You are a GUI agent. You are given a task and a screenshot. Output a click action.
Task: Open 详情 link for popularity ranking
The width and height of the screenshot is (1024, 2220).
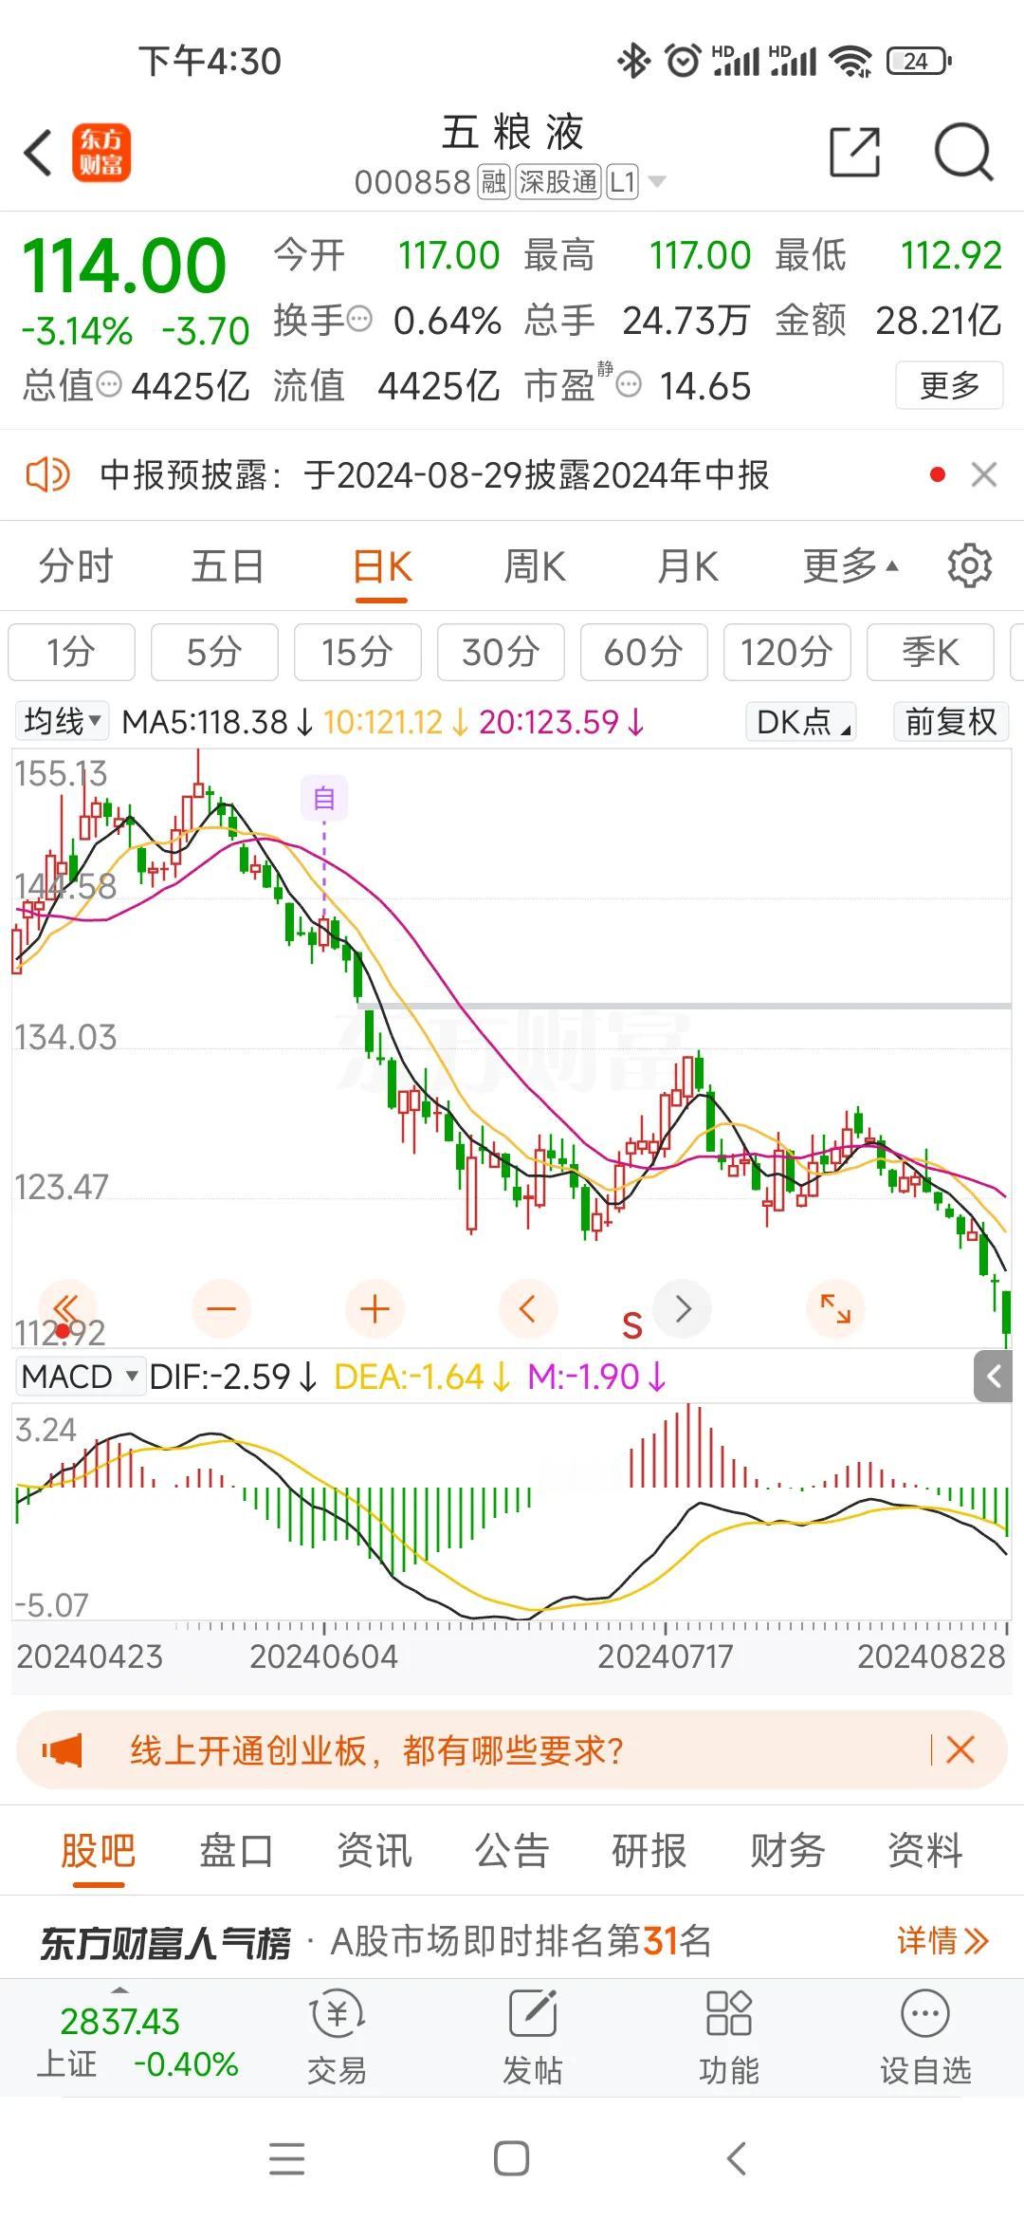(x=943, y=1940)
